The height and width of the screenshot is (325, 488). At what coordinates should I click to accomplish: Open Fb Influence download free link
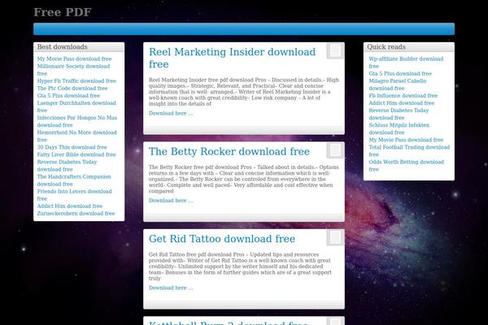[403, 96]
